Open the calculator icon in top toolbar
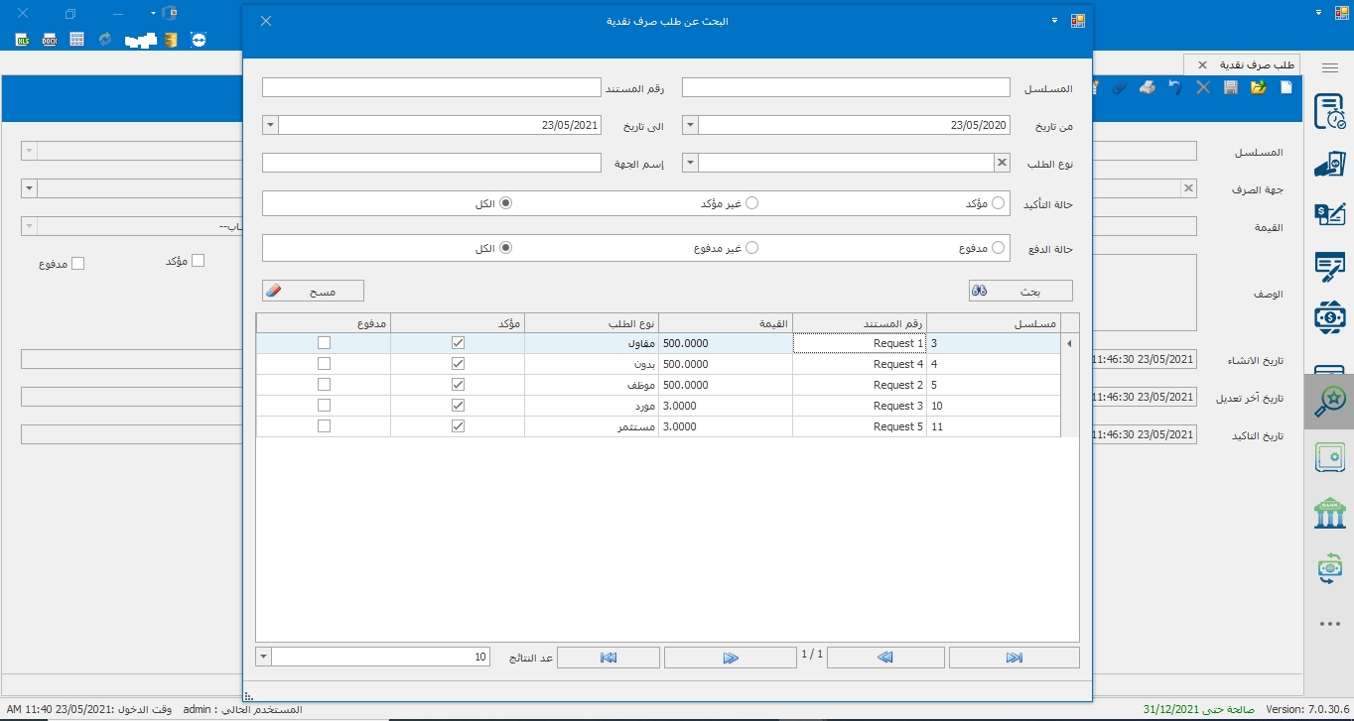Viewport: 1354px width, 721px height. [76, 40]
